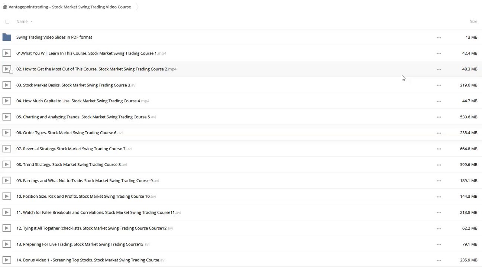Open 14. Bonus Video 1 - Screening Top Stocks
Viewport: 482px width, 267px height.
pos(91,260)
